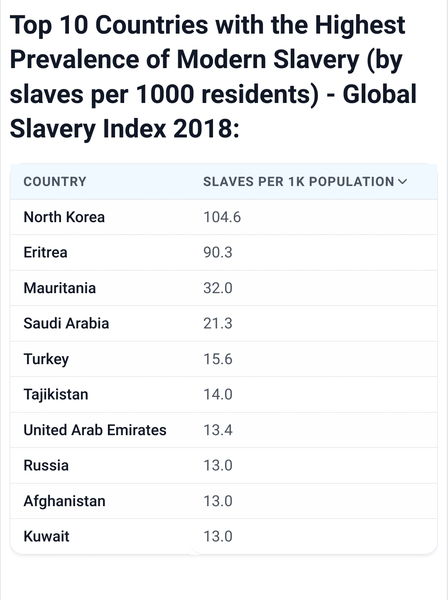This screenshot has width=448, height=600.
Task: Click the Country column header
Action: click(55, 181)
